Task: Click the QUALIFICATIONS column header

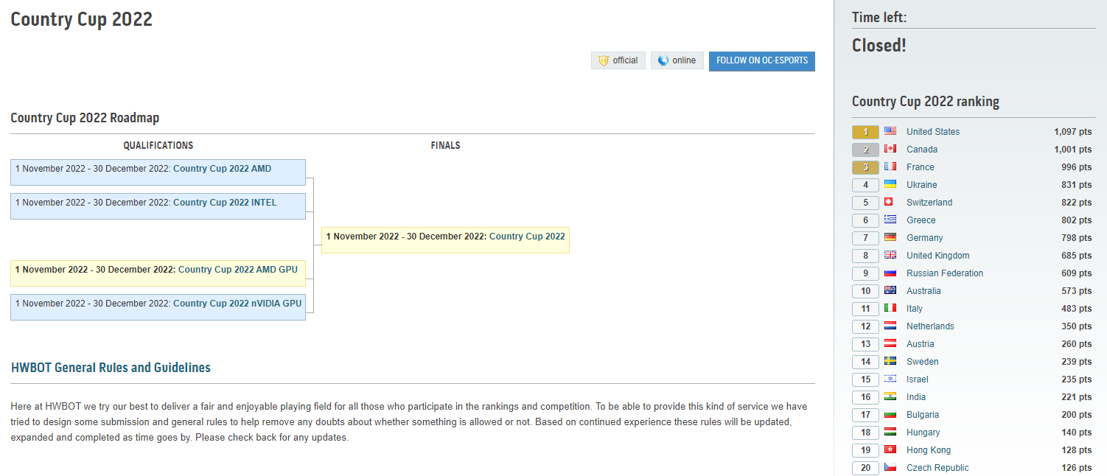Action: 158,146
